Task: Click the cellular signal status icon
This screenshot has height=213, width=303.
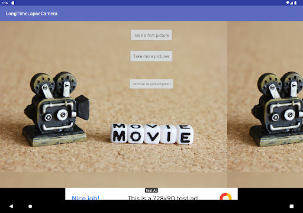Action: [291, 3]
